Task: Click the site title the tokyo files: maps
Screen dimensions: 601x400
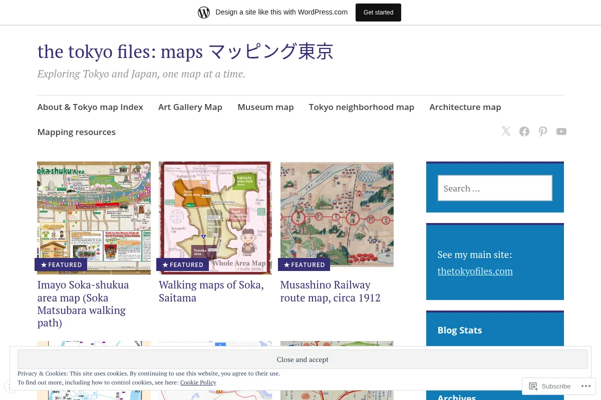Action: coord(185,51)
